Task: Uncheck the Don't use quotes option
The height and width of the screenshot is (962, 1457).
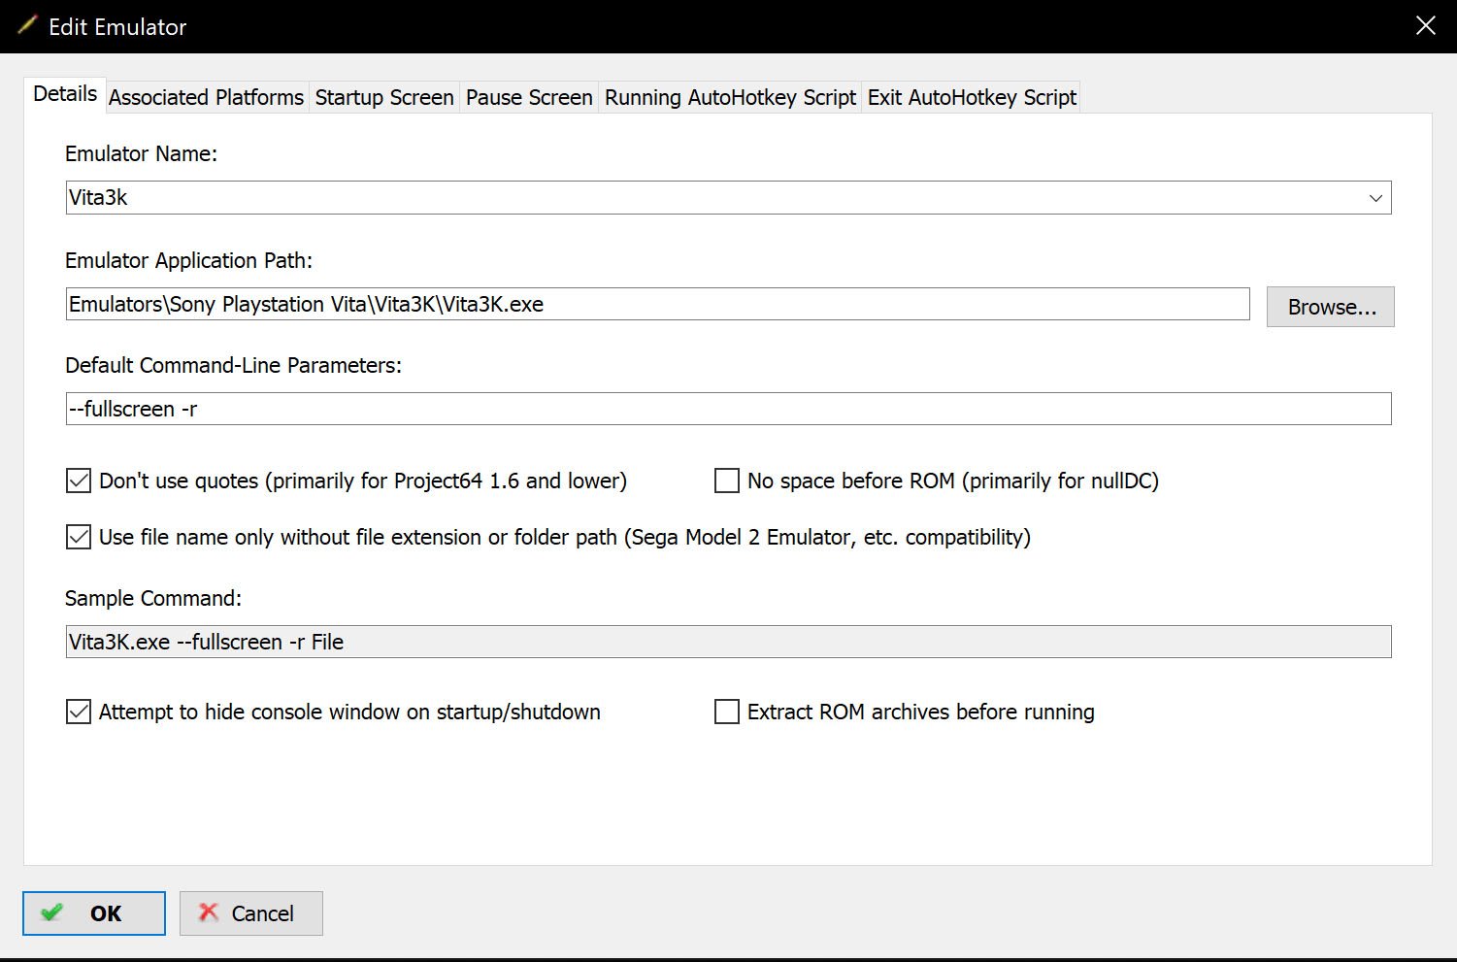Action: [79, 481]
